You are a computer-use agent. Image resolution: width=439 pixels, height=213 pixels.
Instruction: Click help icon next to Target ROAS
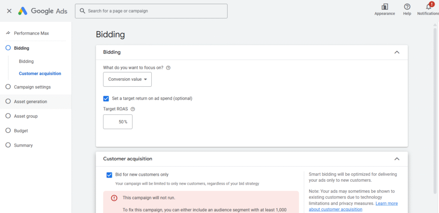coord(133,109)
